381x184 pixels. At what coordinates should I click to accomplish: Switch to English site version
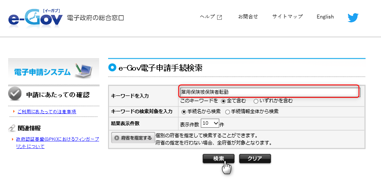point(325,17)
